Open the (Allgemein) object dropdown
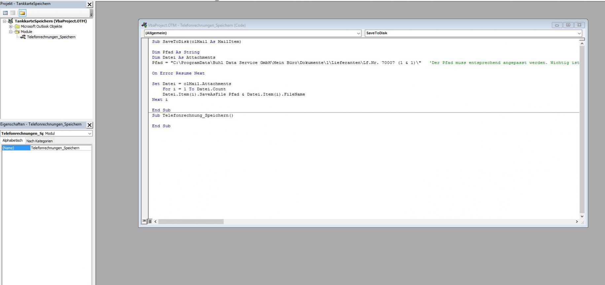The image size is (605, 285). (x=358, y=33)
